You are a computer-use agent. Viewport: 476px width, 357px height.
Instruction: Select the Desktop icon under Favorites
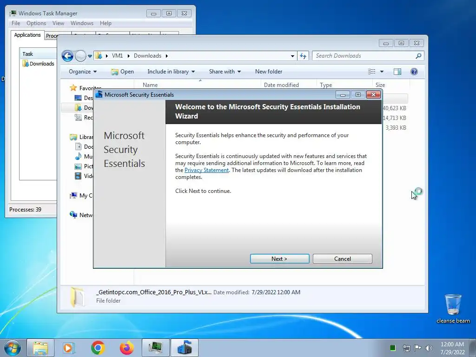click(78, 98)
